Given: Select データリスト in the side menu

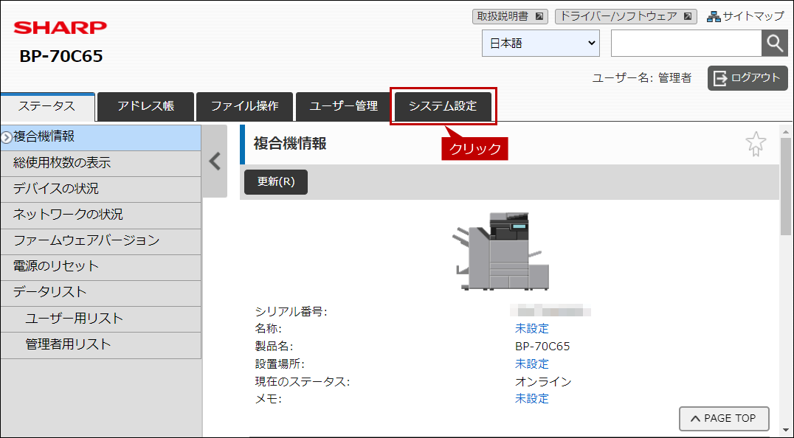Looking at the screenshot, I should point(101,292).
